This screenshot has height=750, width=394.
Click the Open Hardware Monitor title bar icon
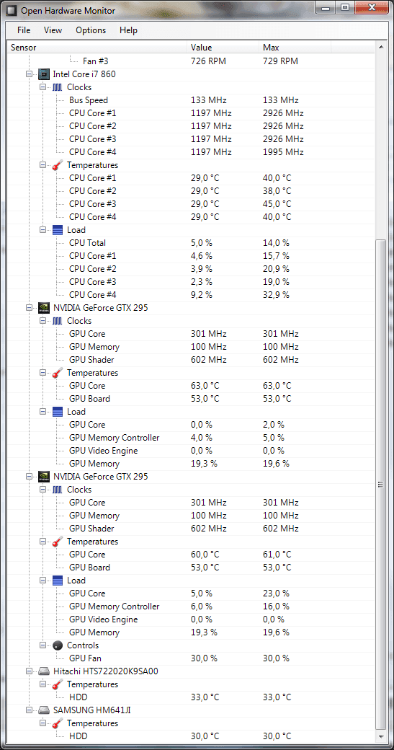(x=11, y=10)
